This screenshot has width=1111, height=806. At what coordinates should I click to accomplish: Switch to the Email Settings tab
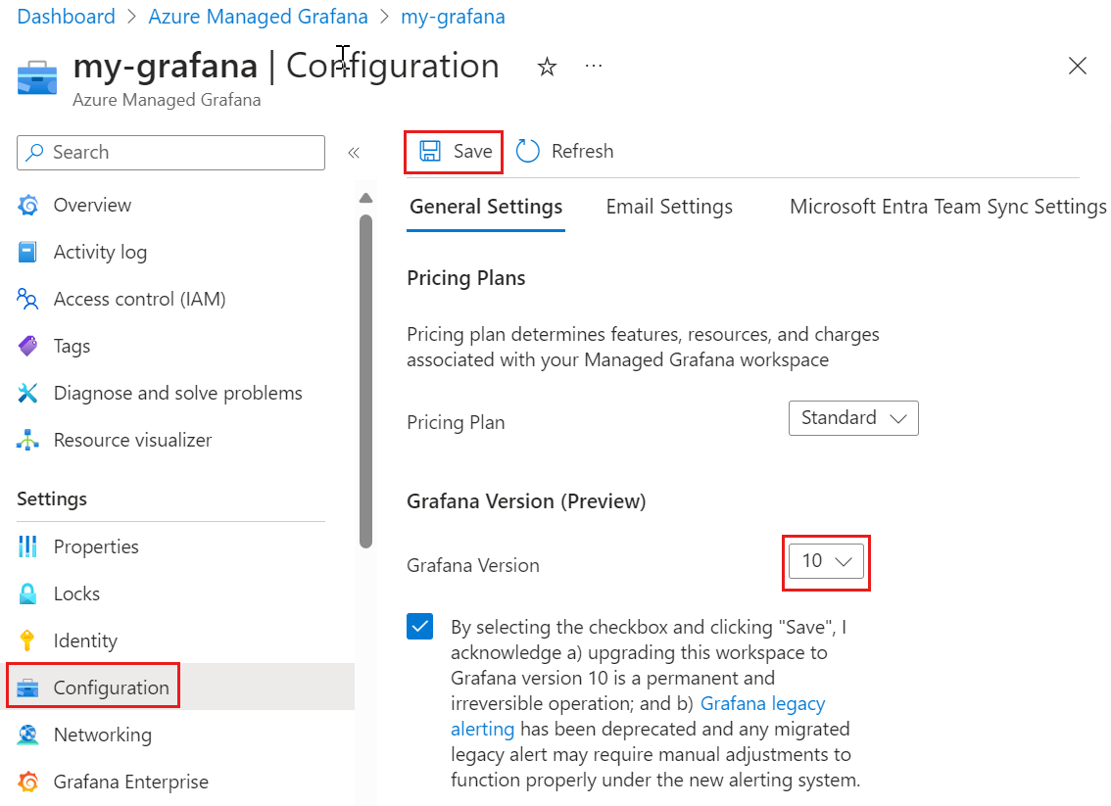click(x=669, y=207)
